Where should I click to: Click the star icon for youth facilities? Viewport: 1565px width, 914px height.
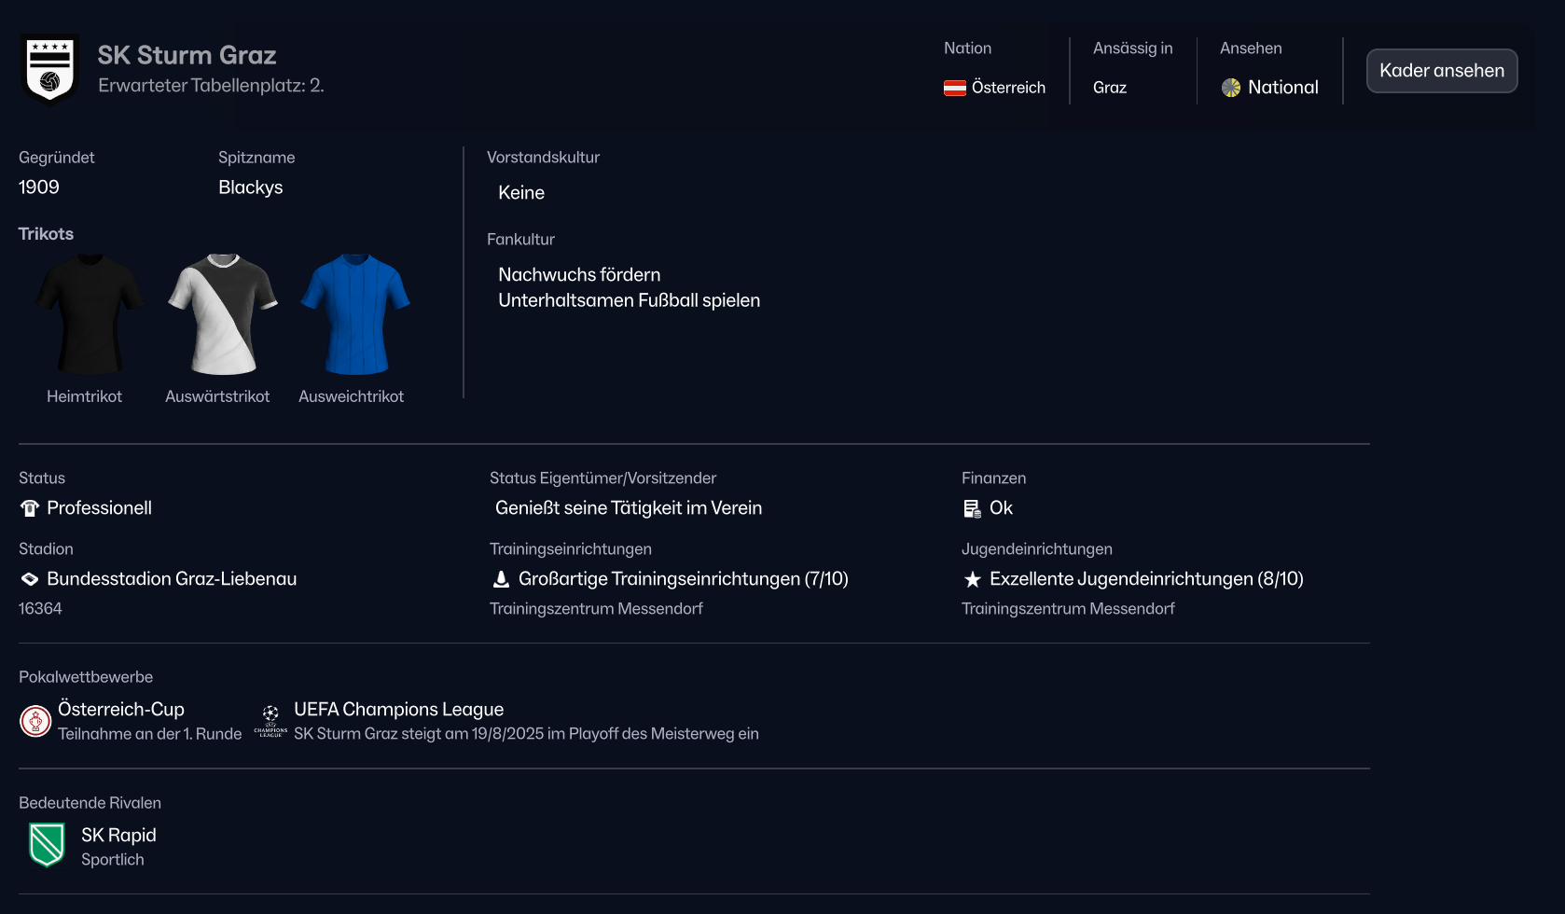(972, 579)
